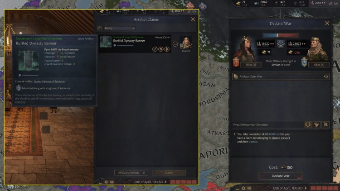Screen dimensions: 340x191
Task: Click the blue-red military strength comparison bar
Action: pyautogui.click(x=281, y=35)
